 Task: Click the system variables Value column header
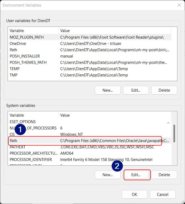click(114, 115)
